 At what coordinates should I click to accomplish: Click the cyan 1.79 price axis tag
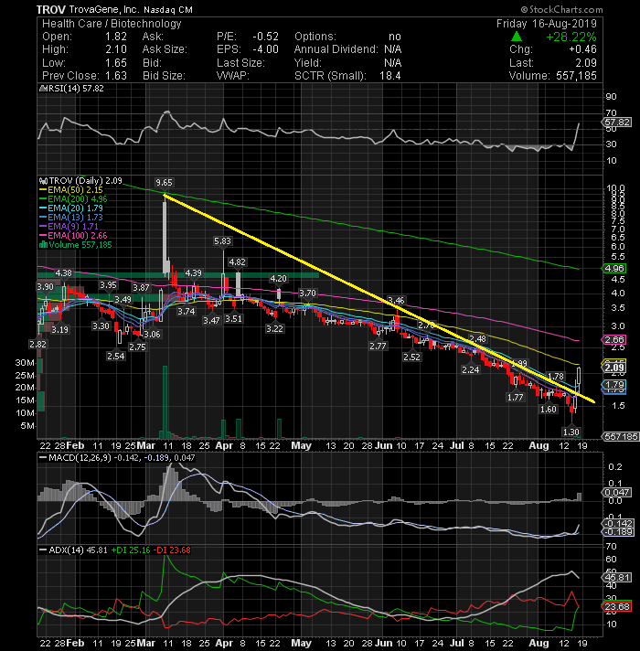(614, 384)
